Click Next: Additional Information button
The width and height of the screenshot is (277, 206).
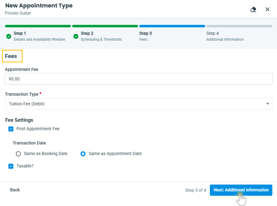tap(241, 190)
